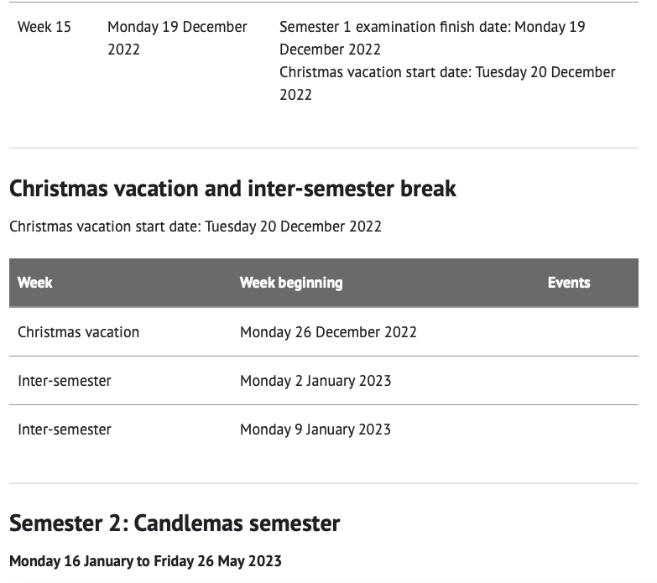Viewport: 657px width, 583px height.
Task: Click the Monday 16 January to Friday 26 May text
Action: coord(145,561)
